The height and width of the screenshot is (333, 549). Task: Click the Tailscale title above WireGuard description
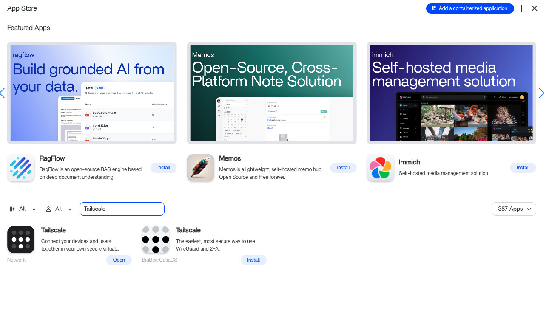coord(188,230)
